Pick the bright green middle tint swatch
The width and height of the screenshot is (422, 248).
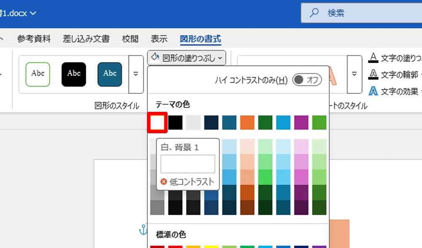[265, 177]
